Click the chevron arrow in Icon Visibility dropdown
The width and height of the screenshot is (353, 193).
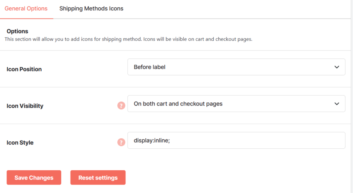point(336,104)
